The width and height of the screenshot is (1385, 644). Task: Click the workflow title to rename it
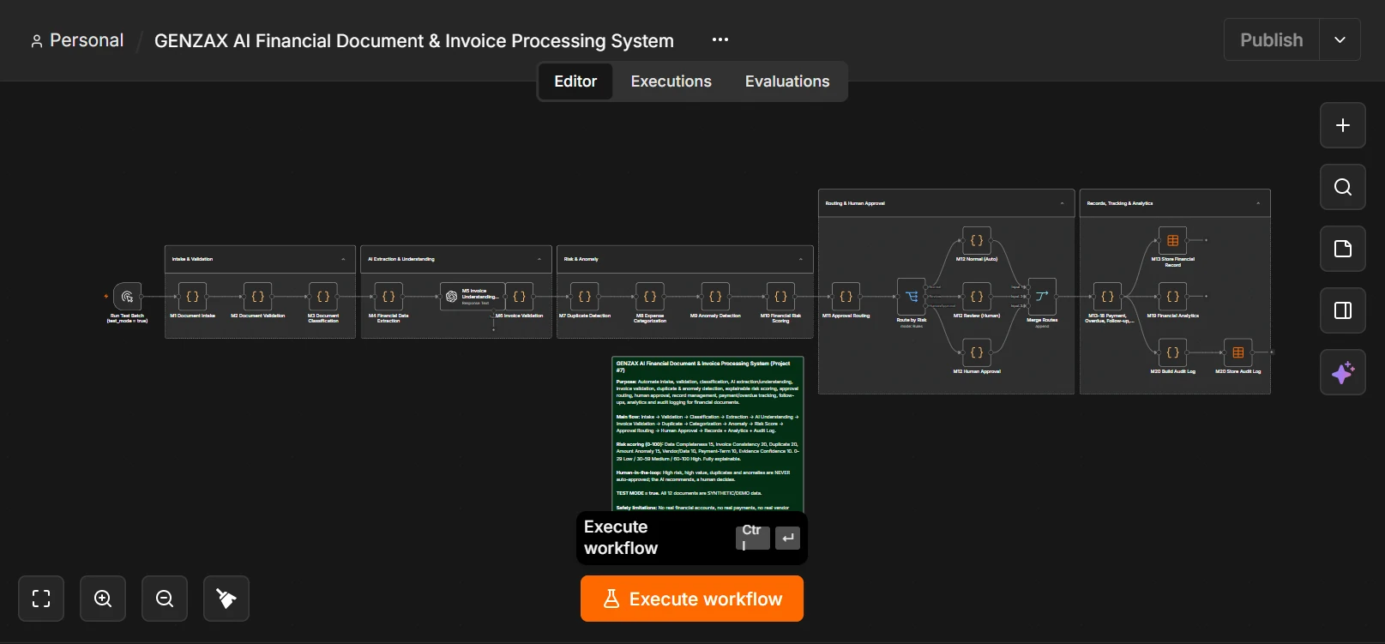(x=414, y=41)
